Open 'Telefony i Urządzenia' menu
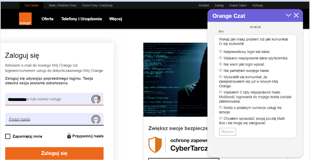Screen dimensions: 310x160 point(81,19)
